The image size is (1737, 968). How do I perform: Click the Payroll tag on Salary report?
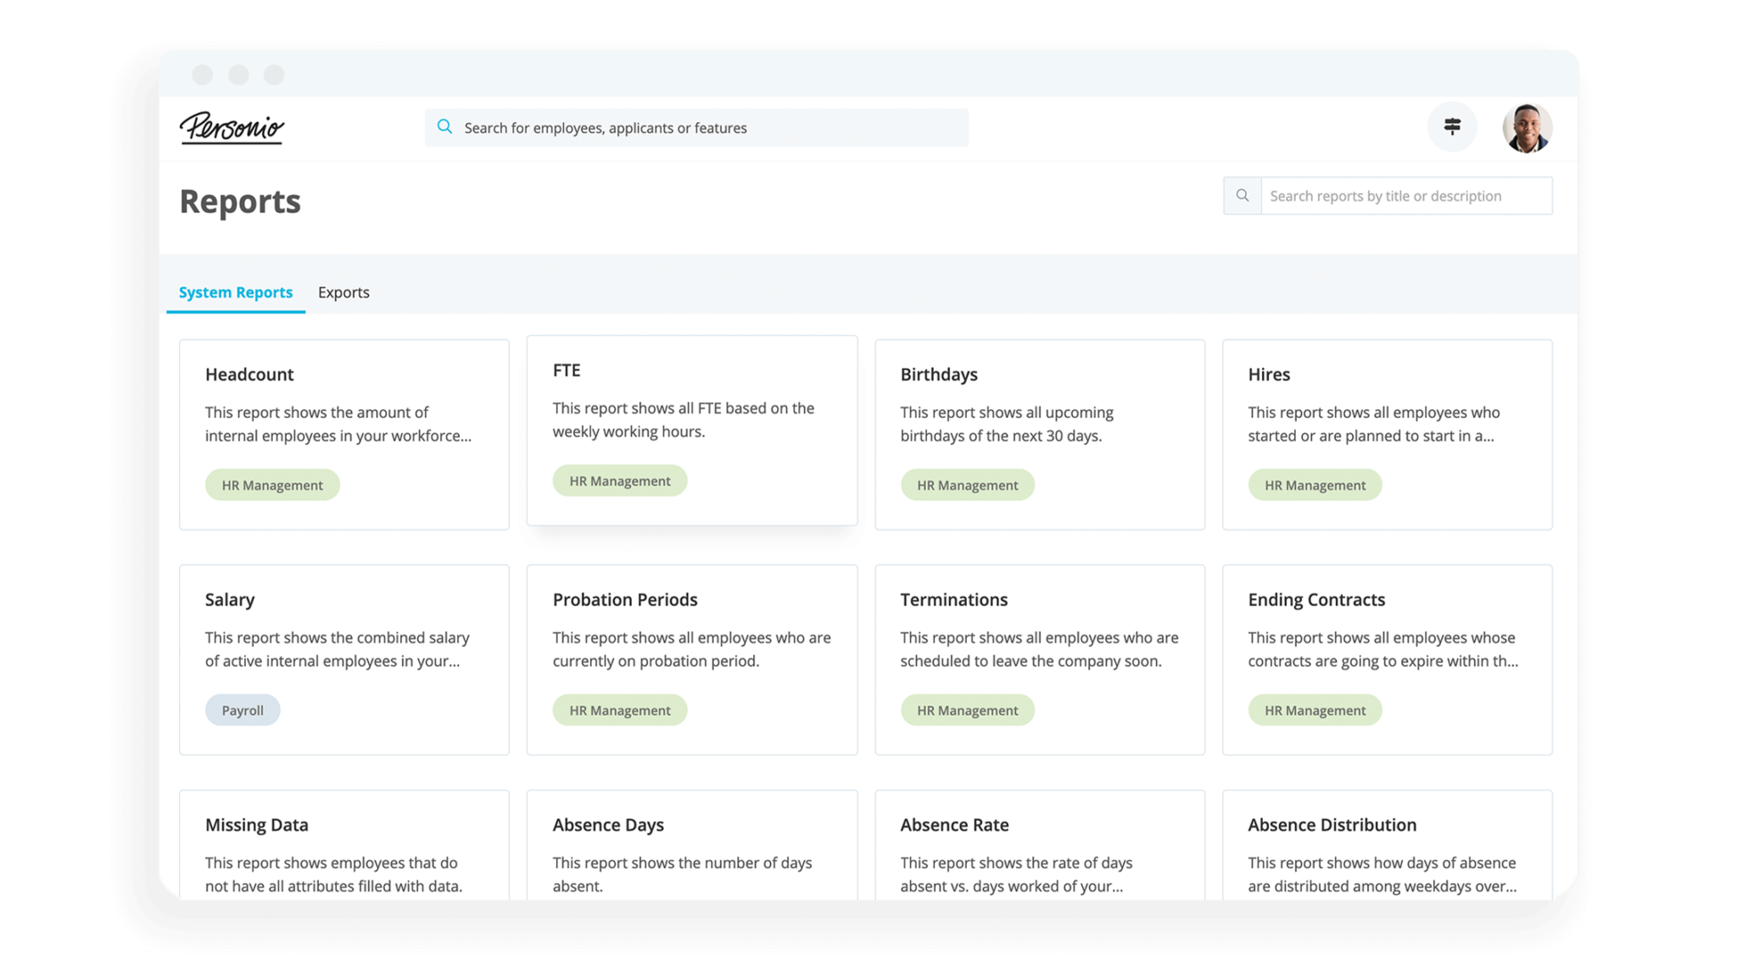pos(243,710)
